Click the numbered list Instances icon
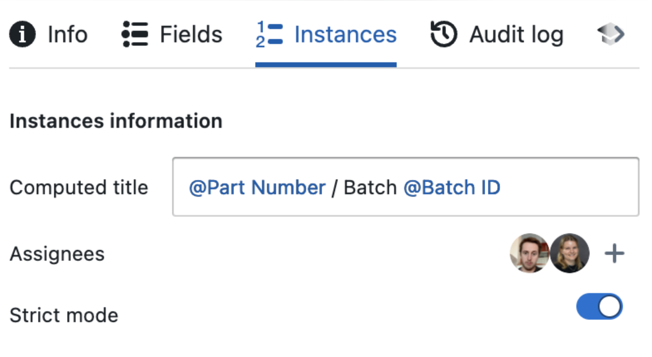The height and width of the screenshot is (357, 652). pos(269,34)
